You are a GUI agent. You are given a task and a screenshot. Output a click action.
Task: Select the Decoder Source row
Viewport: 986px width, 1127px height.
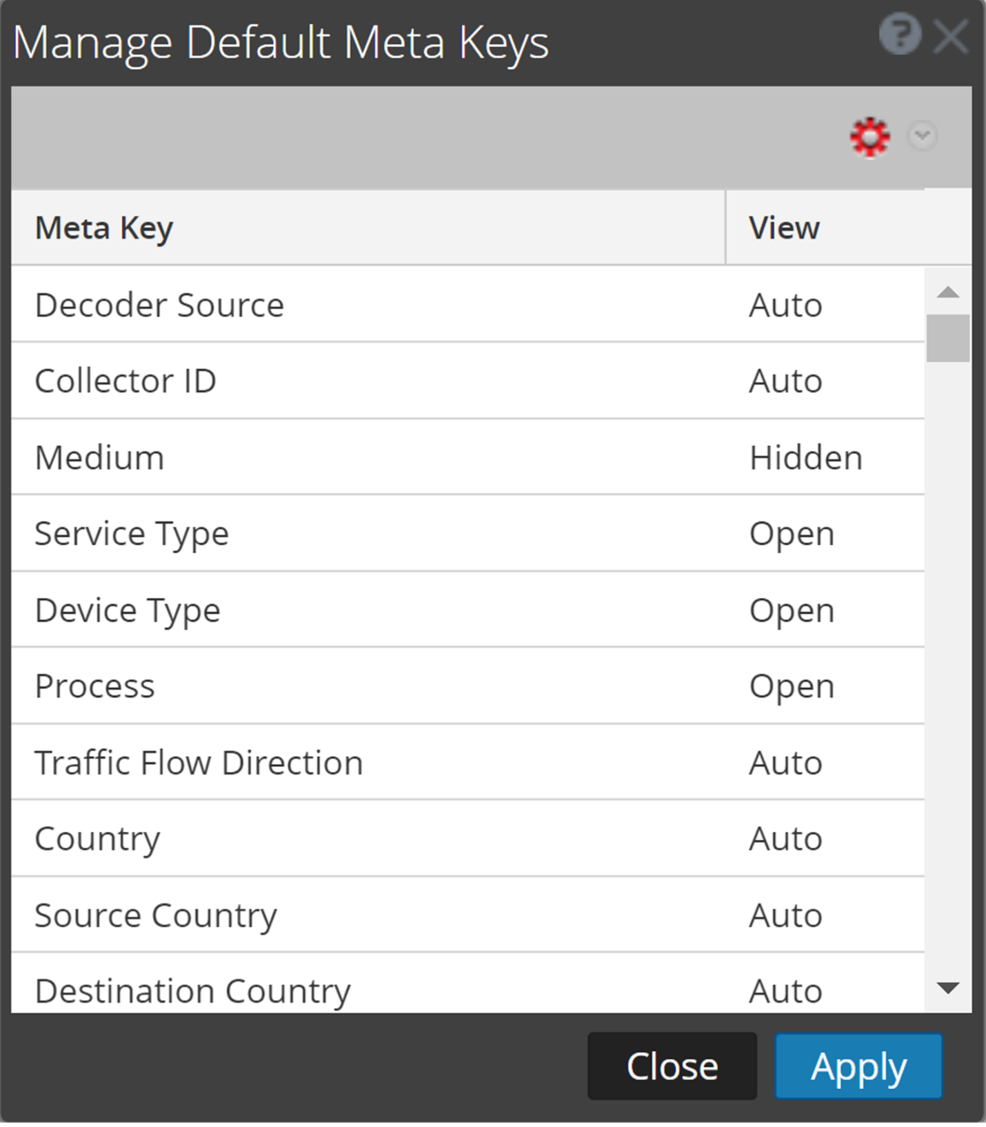pyautogui.click(x=159, y=305)
